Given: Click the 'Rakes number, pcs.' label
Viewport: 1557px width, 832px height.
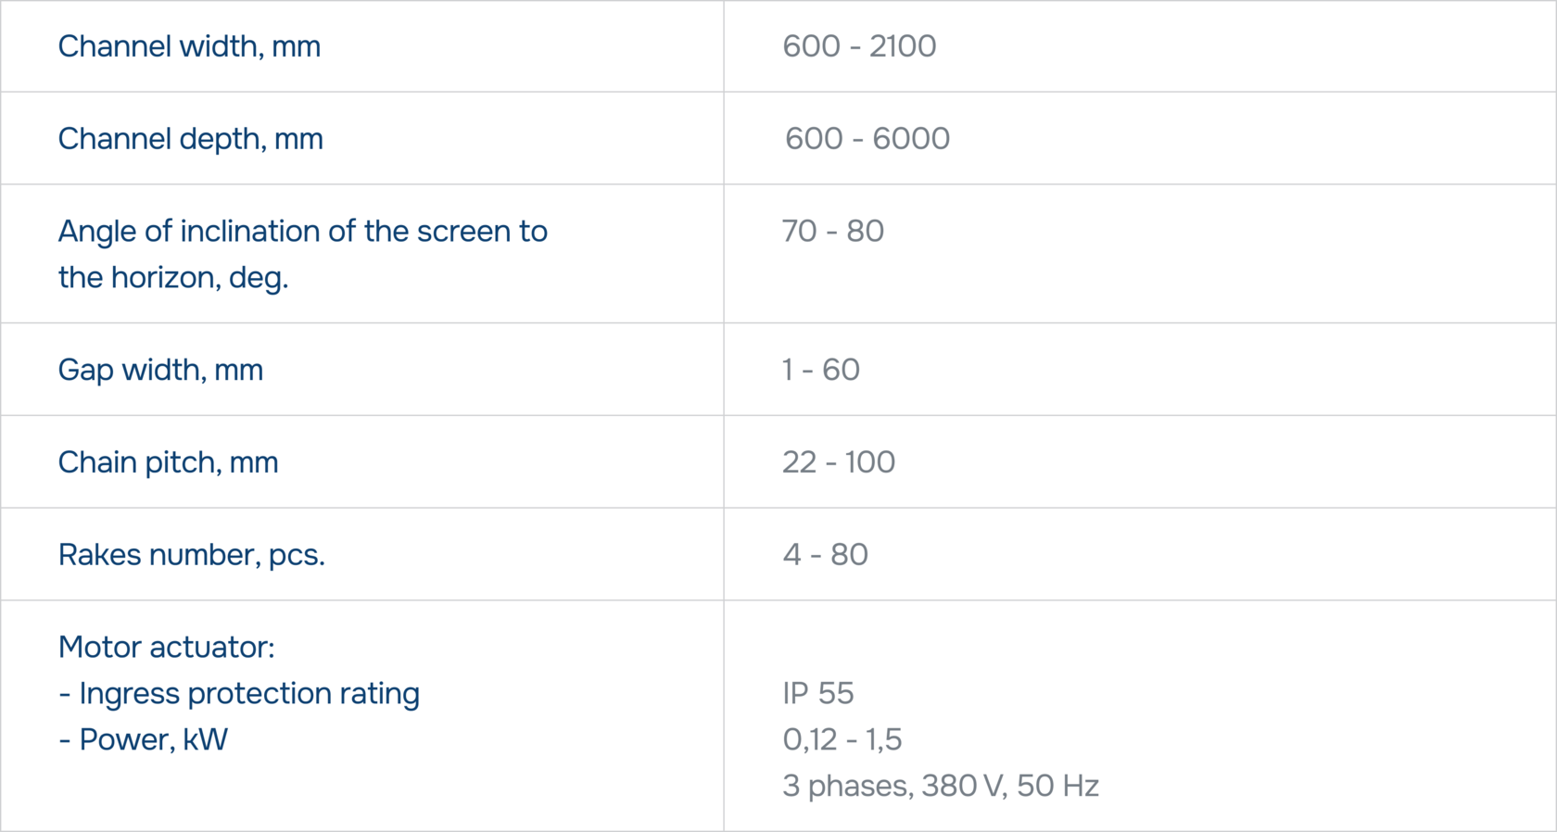Looking at the screenshot, I should [191, 555].
